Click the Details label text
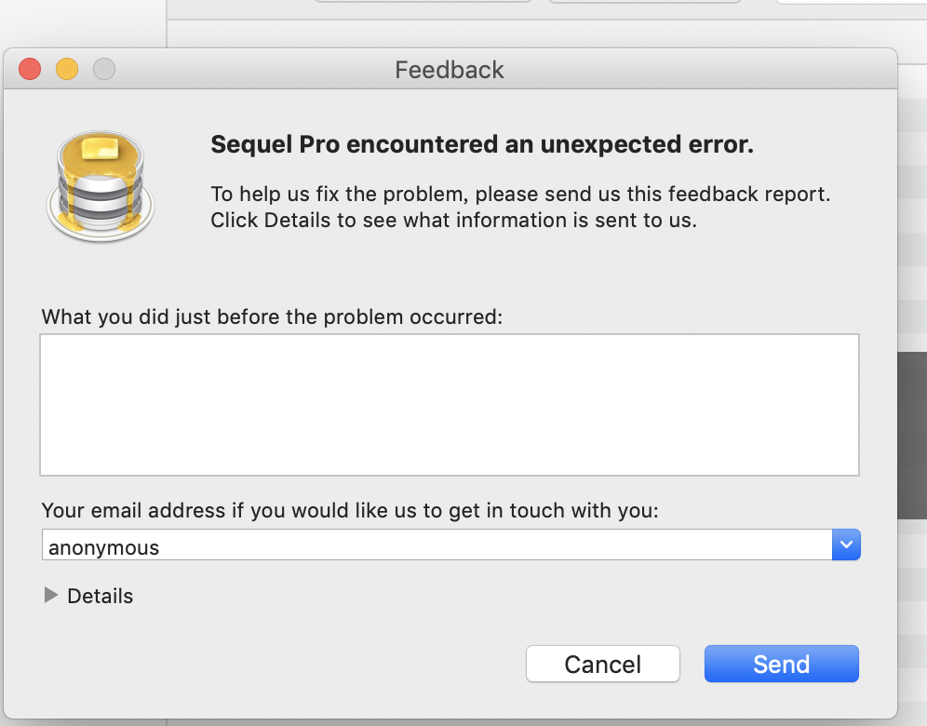The width and height of the screenshot is (927, 726). point(101,597)
